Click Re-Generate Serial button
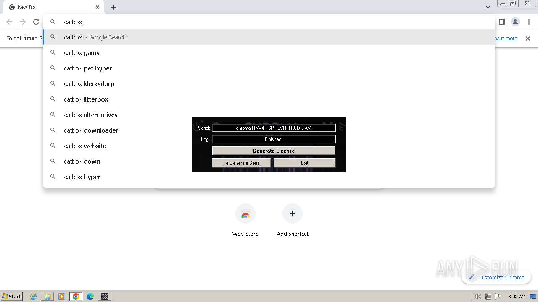The width and height of the screenshot is (538, 302). coord(241,163)
